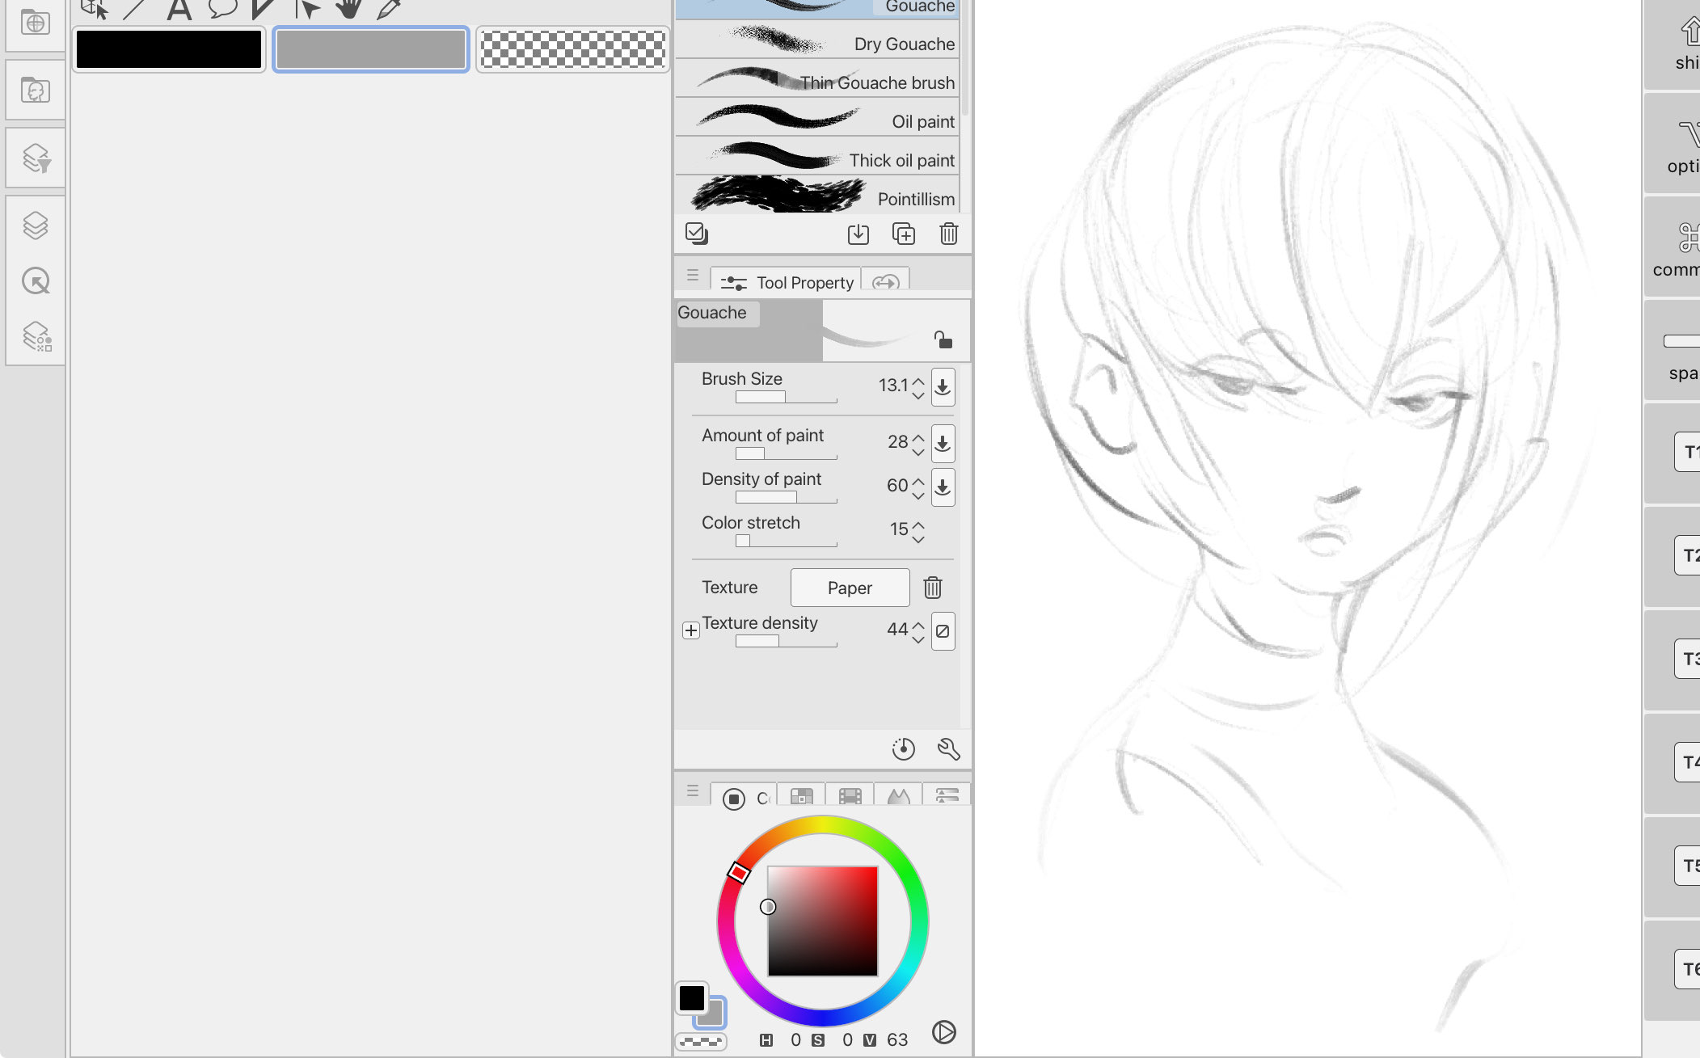Select the Dry Gouache brush
1700x1058 pixels.
click(817, 40)
